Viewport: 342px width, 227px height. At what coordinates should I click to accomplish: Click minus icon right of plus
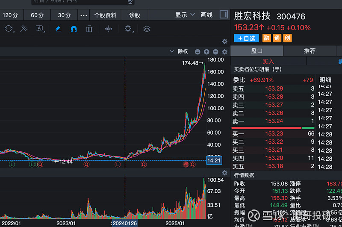pyautogui.click(x=215, y=52)
